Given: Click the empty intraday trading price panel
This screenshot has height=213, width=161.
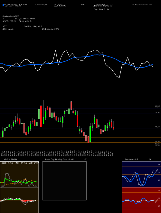Looking at the screenshot, I should coord(64,181).
